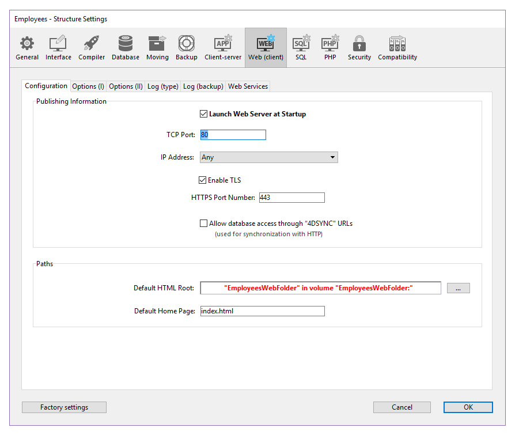Disable the Enable TLS checkbox
The width and height of the screenshot is (519, 439).
[203, 180]
